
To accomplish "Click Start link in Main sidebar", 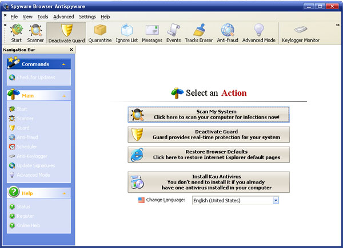I will point(18,109).
